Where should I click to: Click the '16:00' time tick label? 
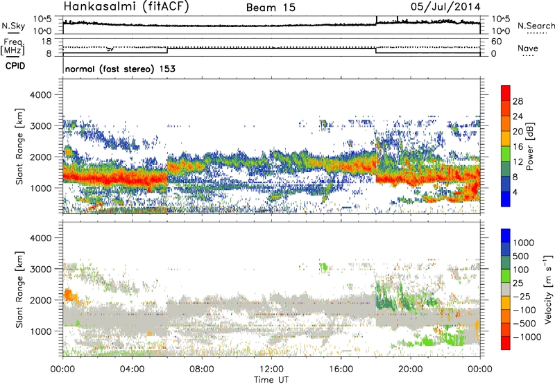(x=341, y=369)
